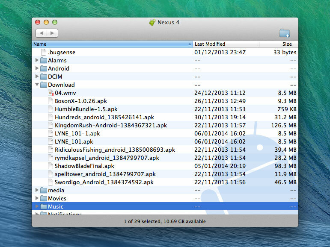Minimize the Nexus 4 window

(x=46, y=22)
